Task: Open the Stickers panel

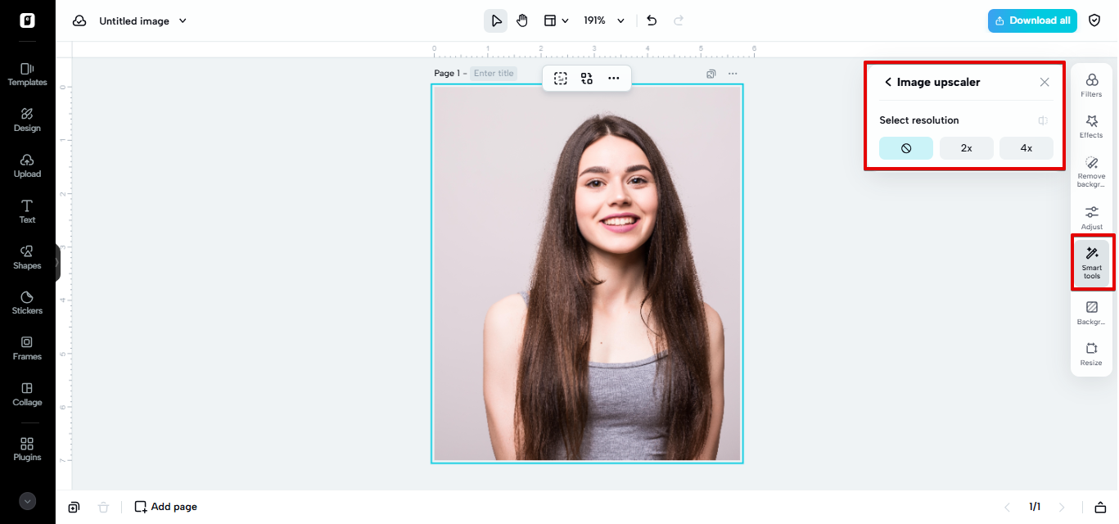Action: (27, 301)
